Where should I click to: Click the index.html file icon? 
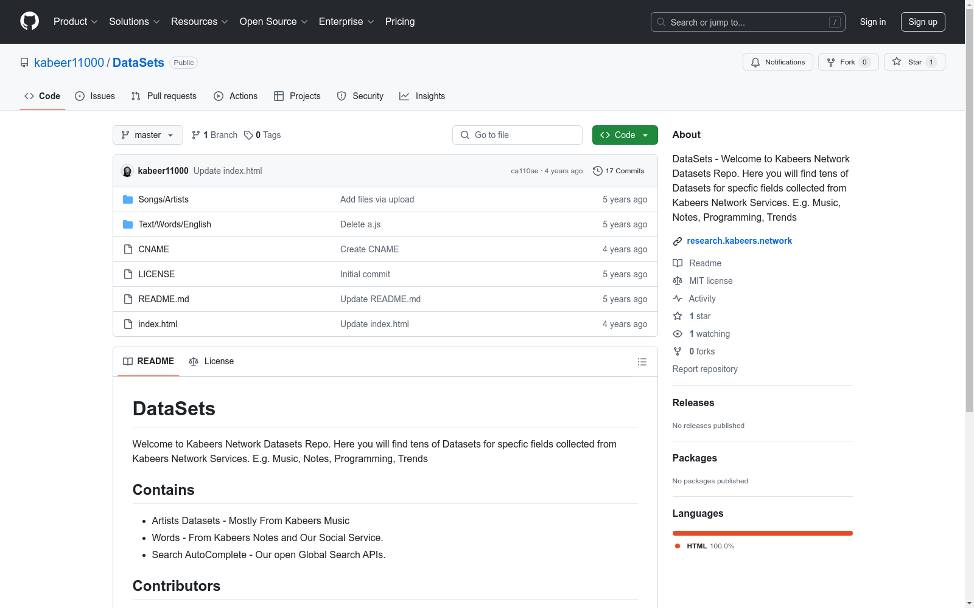[128, 324]
